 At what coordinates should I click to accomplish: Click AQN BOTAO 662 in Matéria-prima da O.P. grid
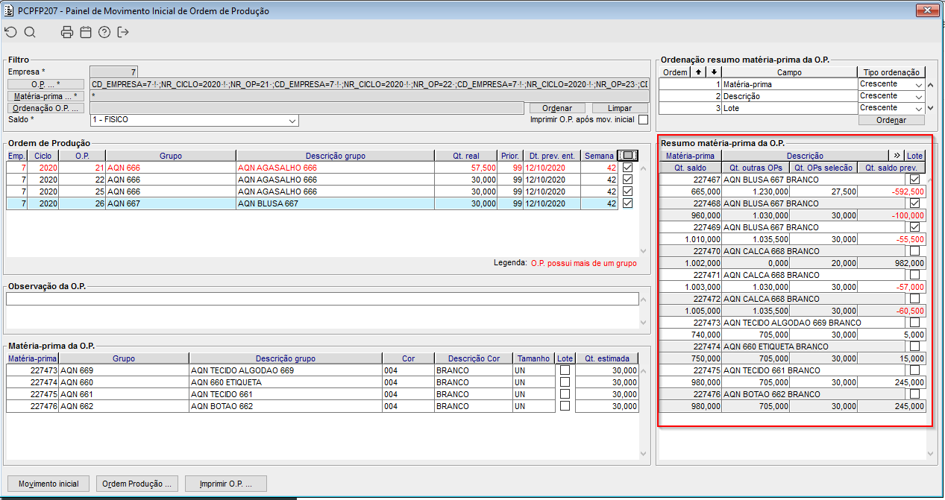coord(222,406)
